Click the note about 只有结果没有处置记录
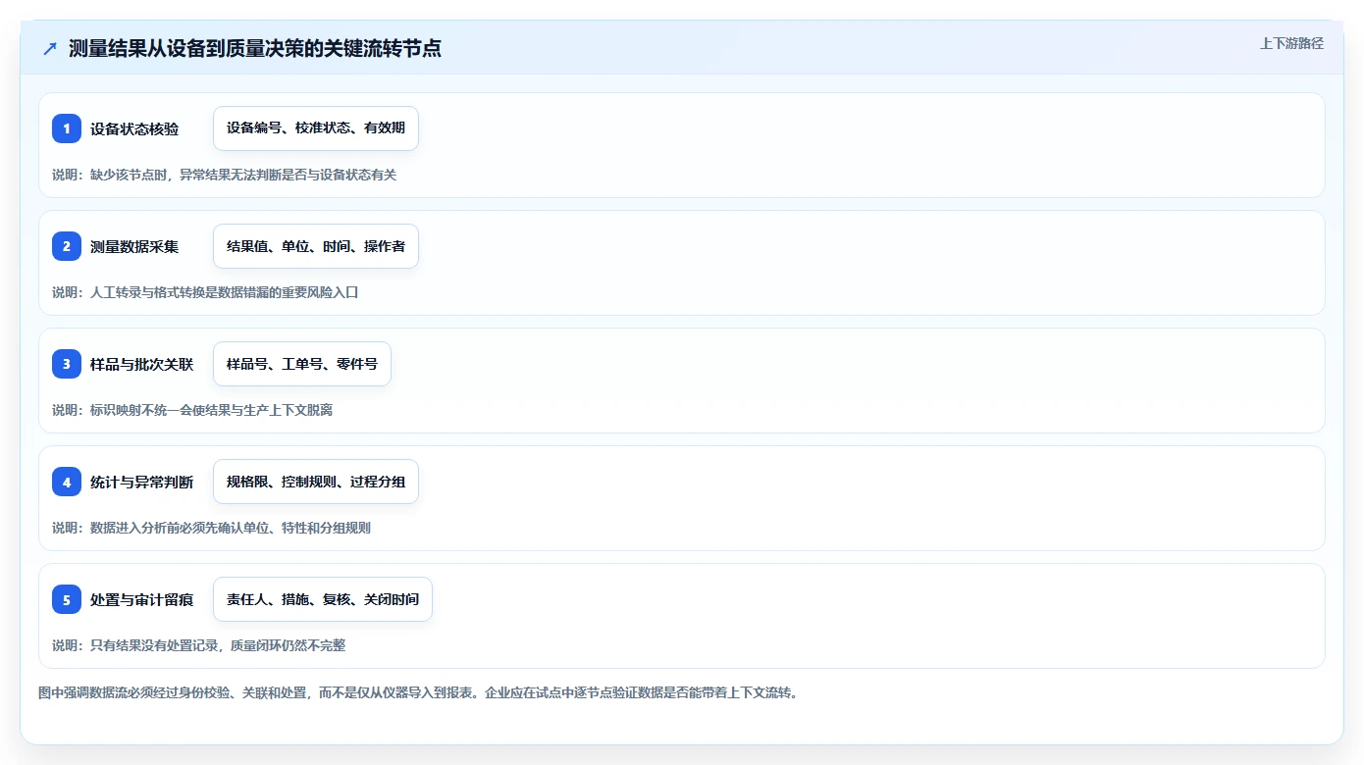 click(198, 645)
